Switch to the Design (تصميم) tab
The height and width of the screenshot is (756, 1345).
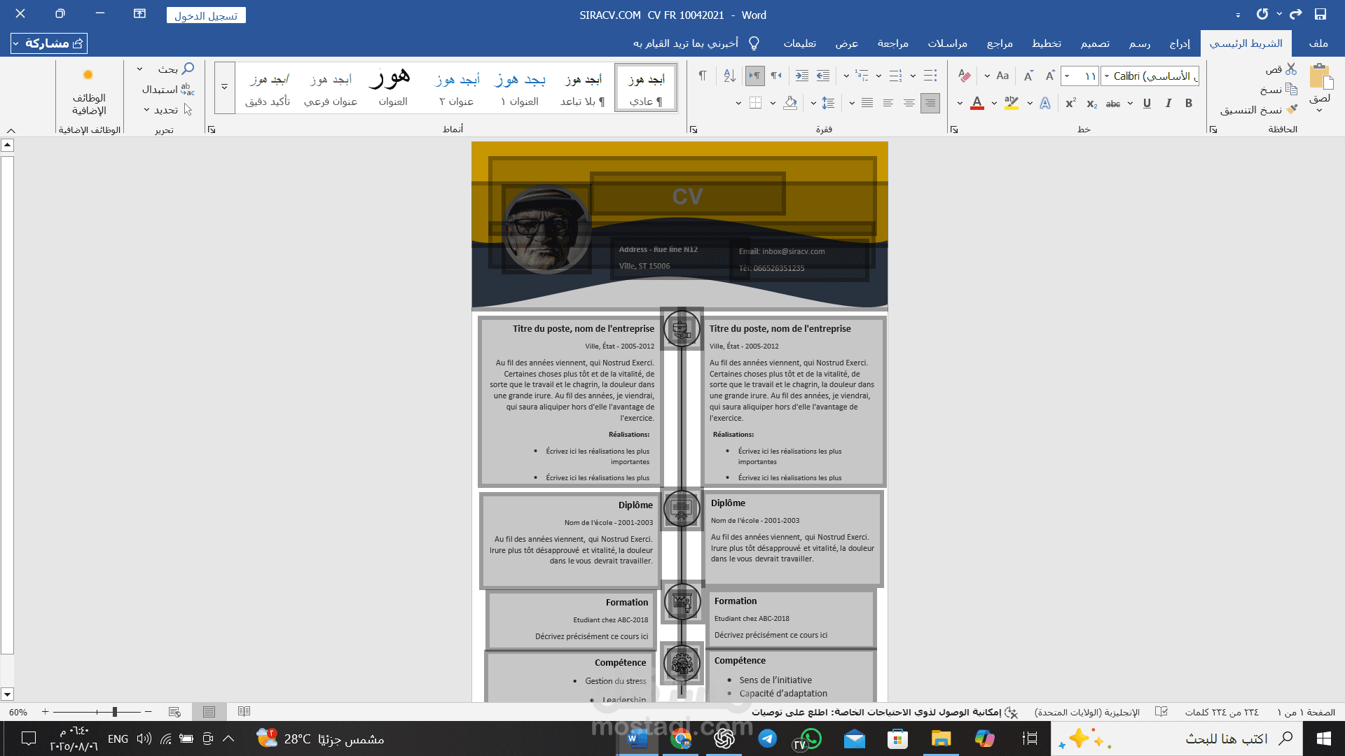[1095, 43]
